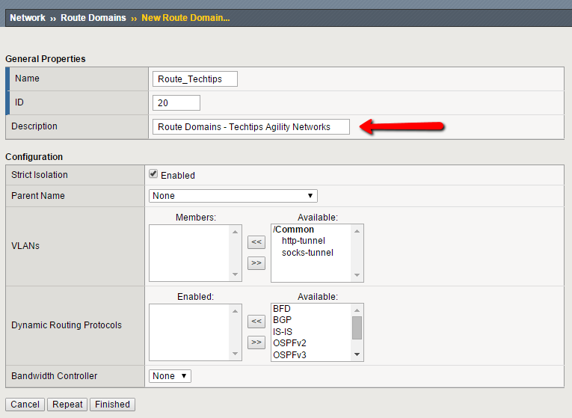
Task: Enable routing protocol with << button
Action: point(256,321)
